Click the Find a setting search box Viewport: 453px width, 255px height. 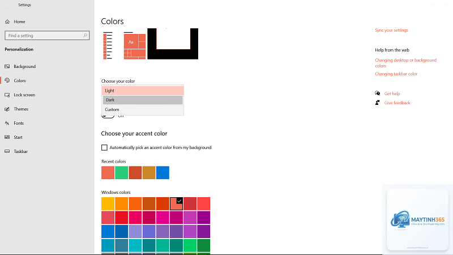point(47,36)
